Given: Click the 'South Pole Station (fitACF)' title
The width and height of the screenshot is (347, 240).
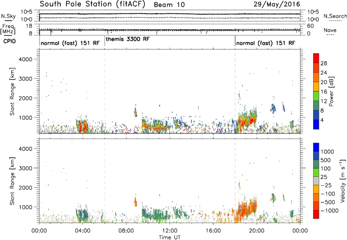Looking at the screenshot, I should pos(92,4).
